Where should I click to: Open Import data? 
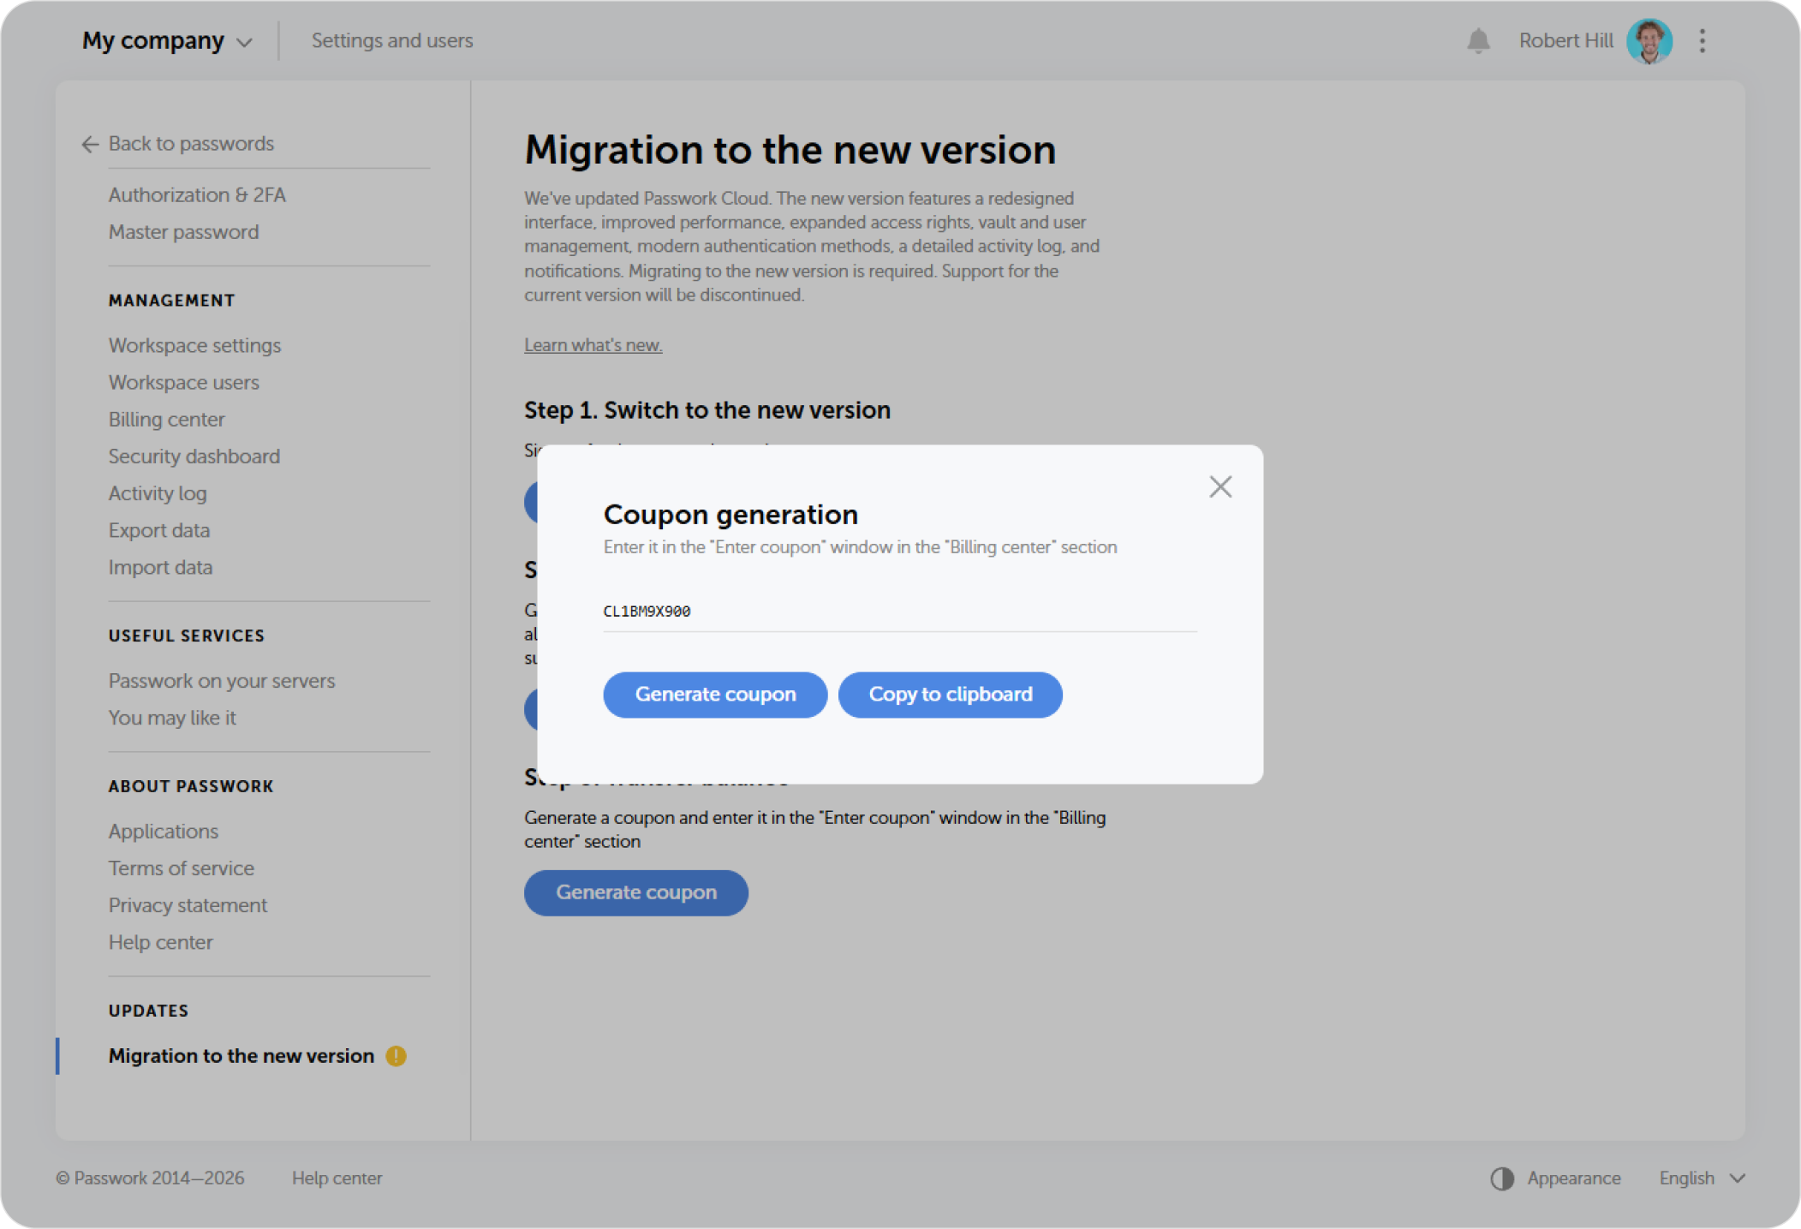pos(160,567)
